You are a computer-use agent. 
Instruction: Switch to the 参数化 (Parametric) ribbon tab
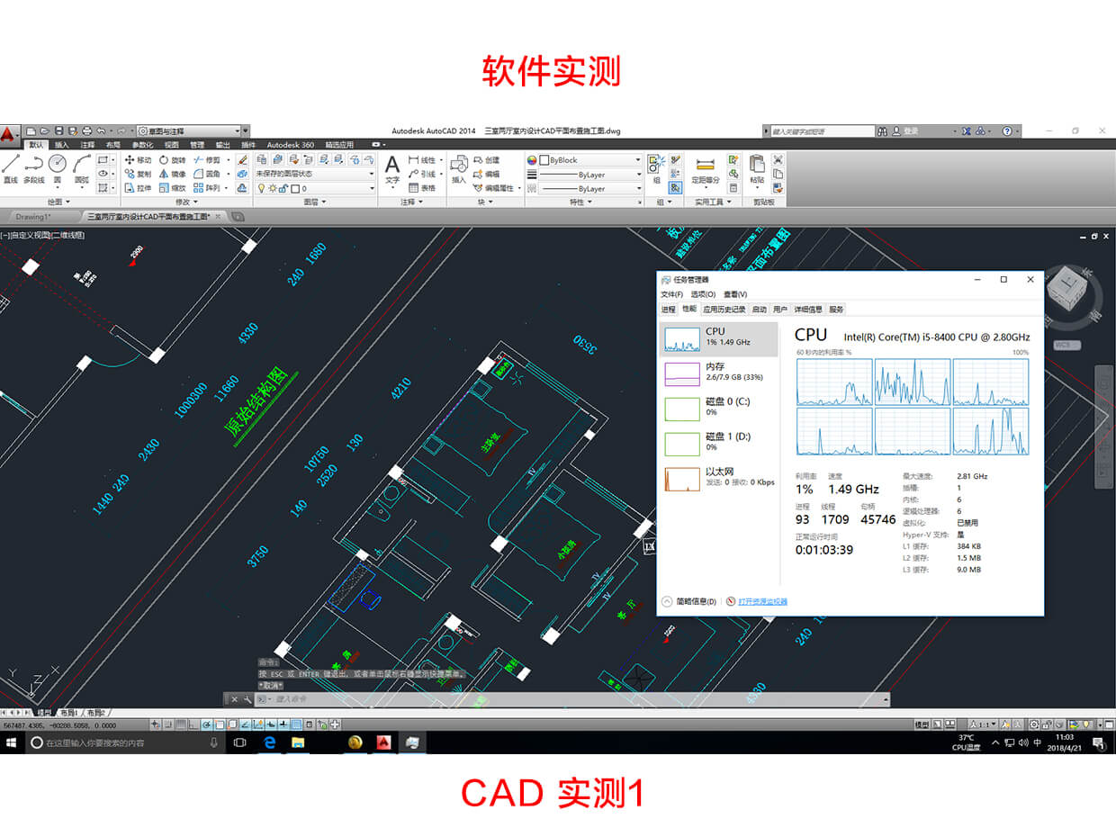(x=143, y=144)
